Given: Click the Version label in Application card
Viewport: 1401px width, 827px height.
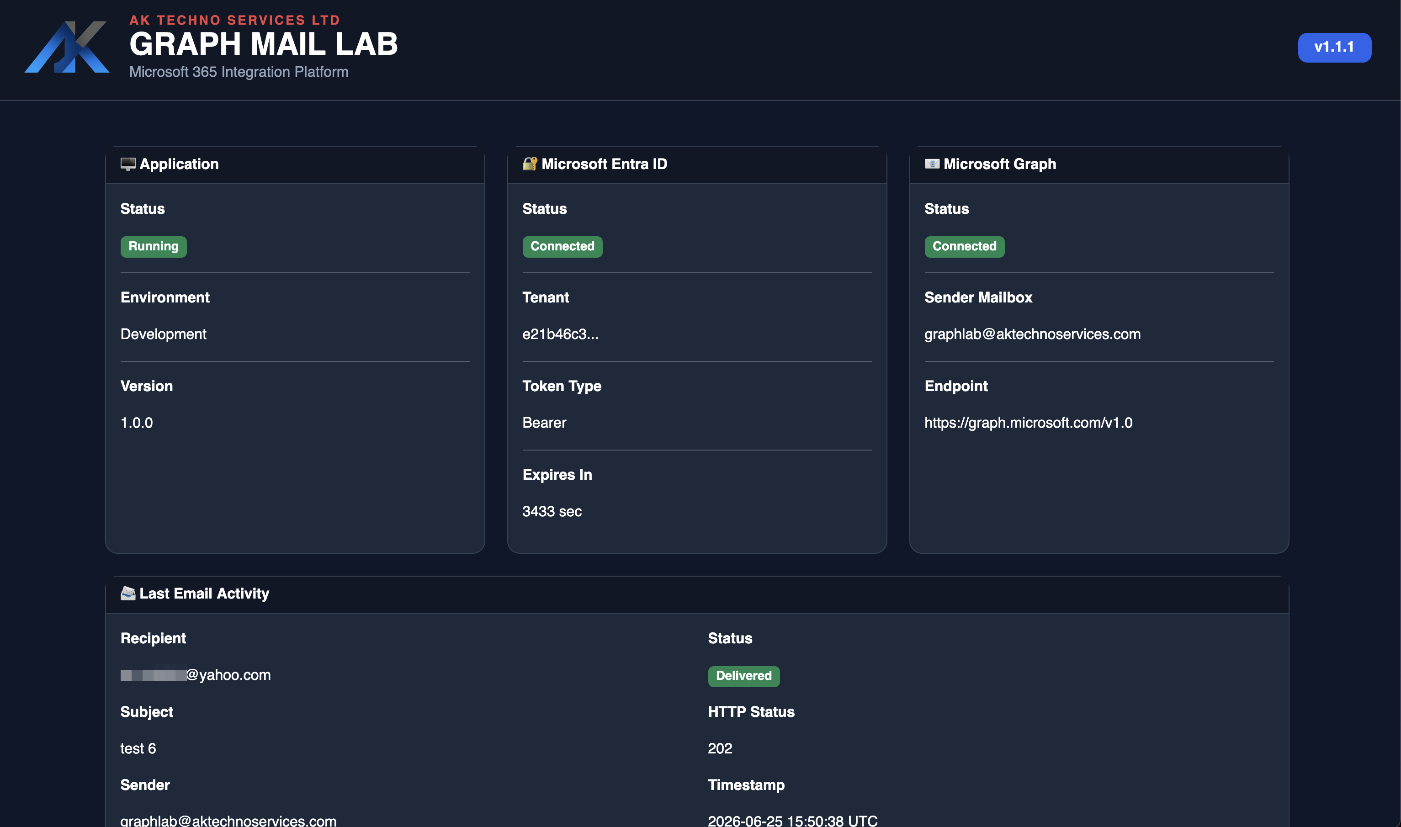Looking at the screenshot, I should tap(147, 386).
